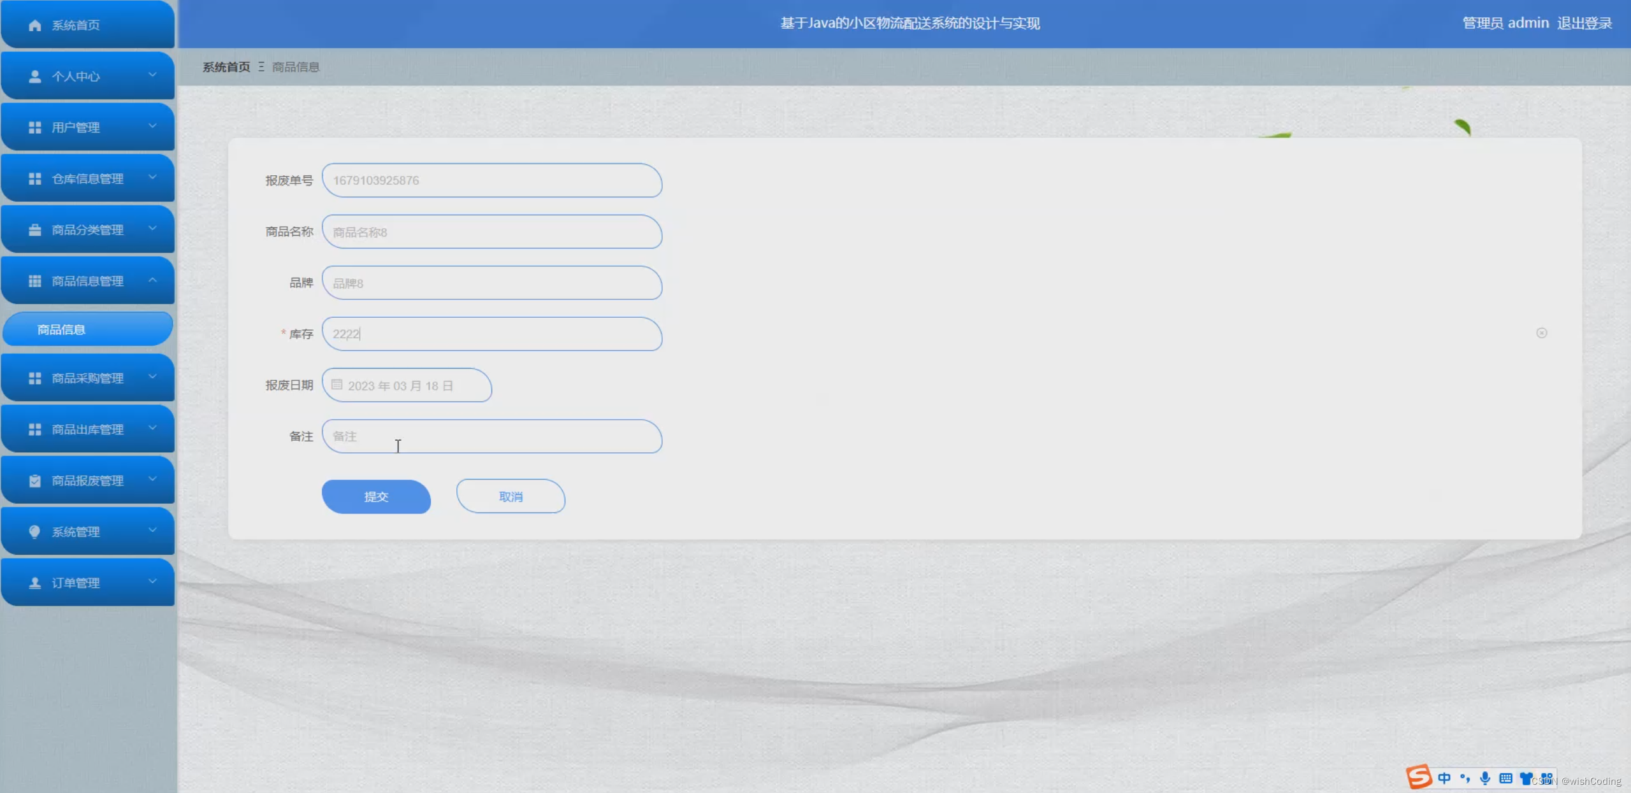This screenshot has width=1631, height=793.
Task: Expand the 商品报废管理 chevron
Action: pyautogui.click(x=152, y=479)
